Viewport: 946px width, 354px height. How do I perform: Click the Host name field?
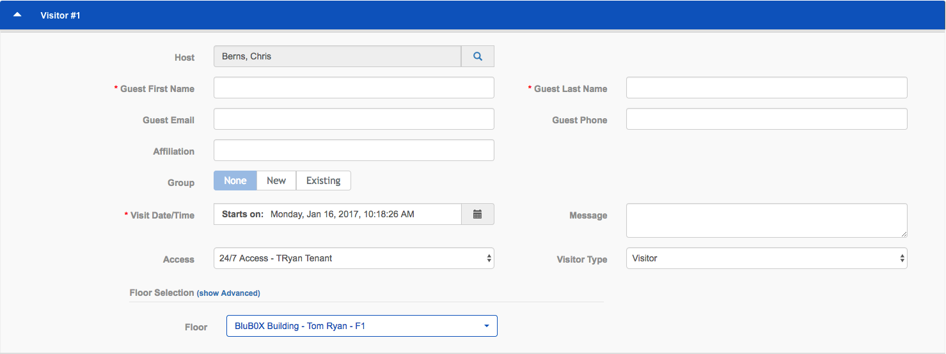click(x=337, y=56)
